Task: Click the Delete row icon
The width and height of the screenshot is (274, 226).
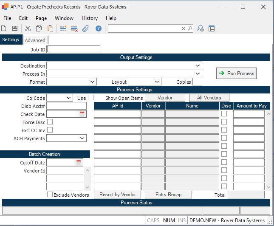Action: pyautogui.click(x=74, y=28)
